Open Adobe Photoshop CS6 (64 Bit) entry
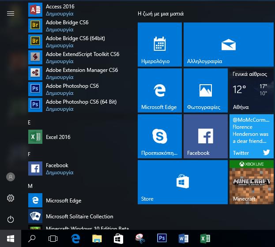Image resolution: width=275 pixels, height=247 pixels. (79, 105)
